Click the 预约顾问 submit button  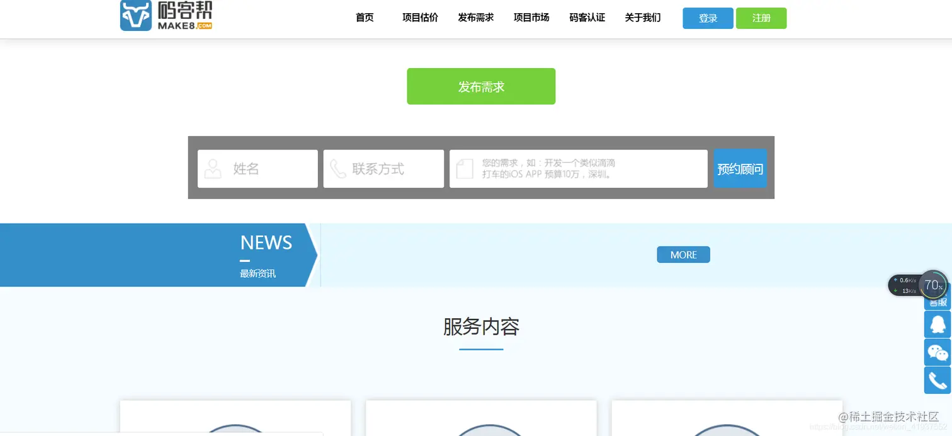click(x=740, y=169)
